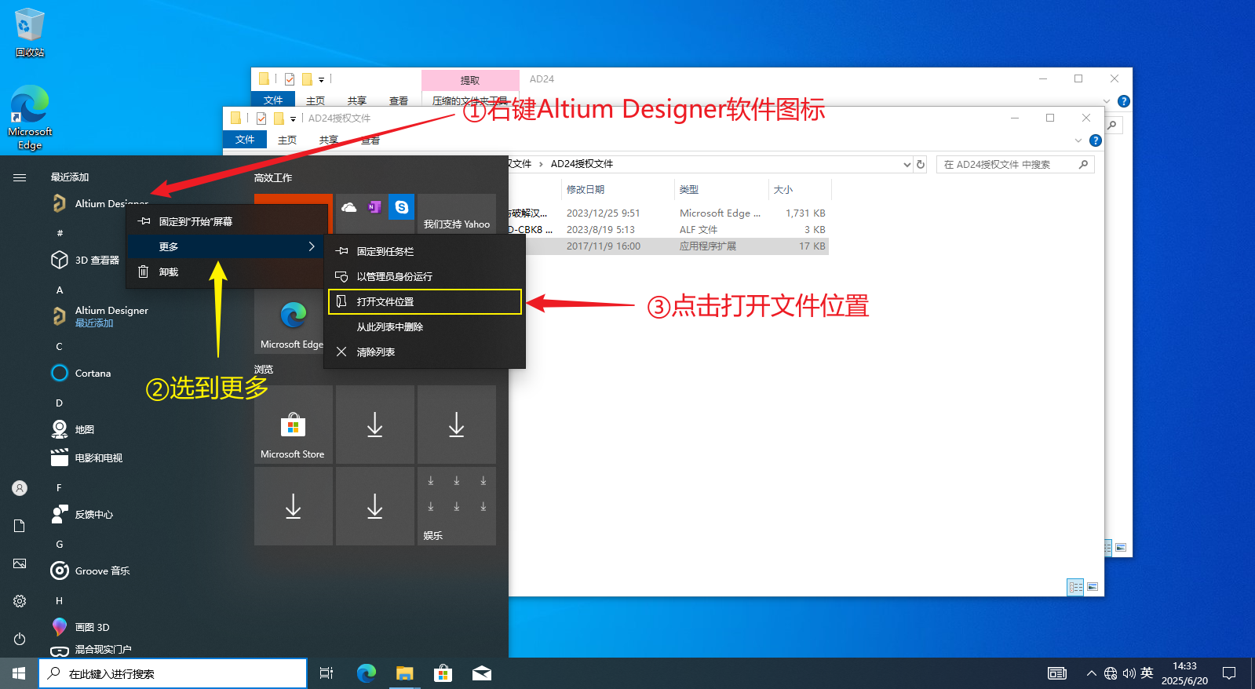1255x689 pixels.
Task: Click the user account icon in Start rail
Action: click(x=20, y=488)
